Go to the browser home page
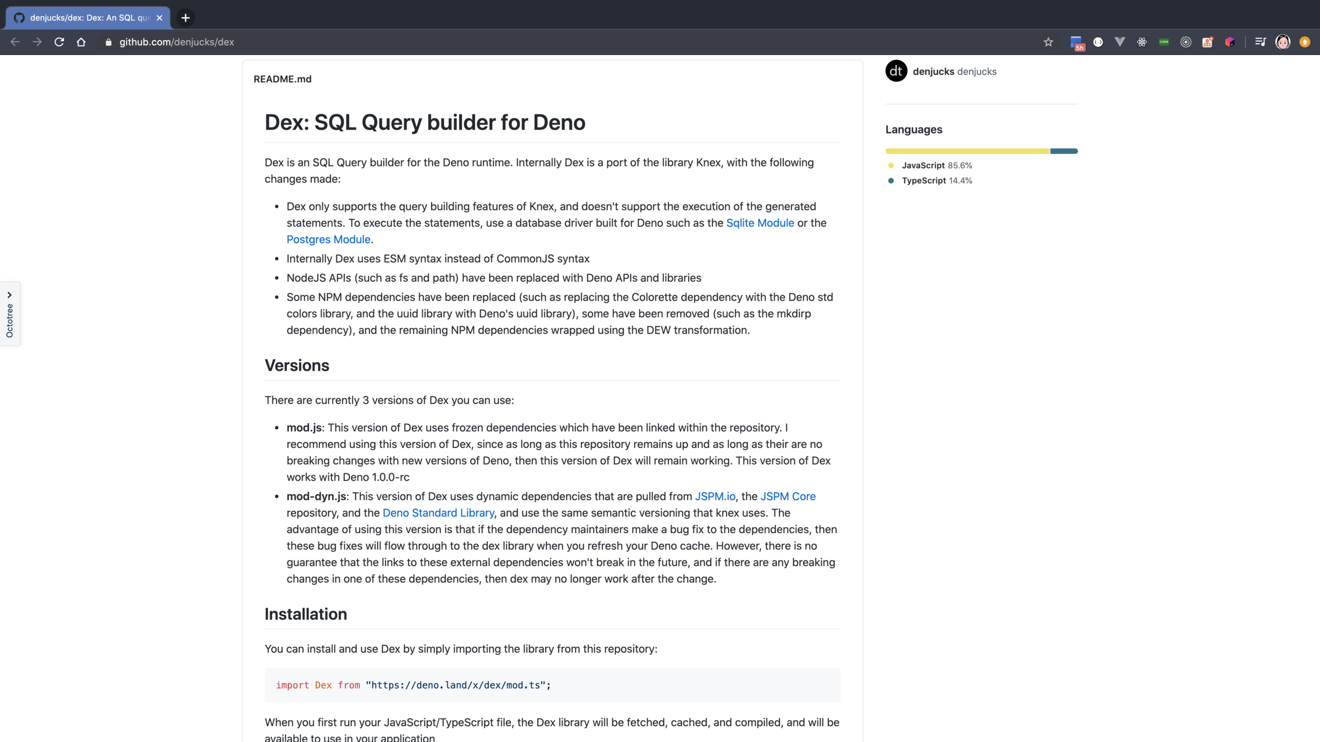Image resolution: width=1320 pixels, height=742 pixels. tap(81, 42)
